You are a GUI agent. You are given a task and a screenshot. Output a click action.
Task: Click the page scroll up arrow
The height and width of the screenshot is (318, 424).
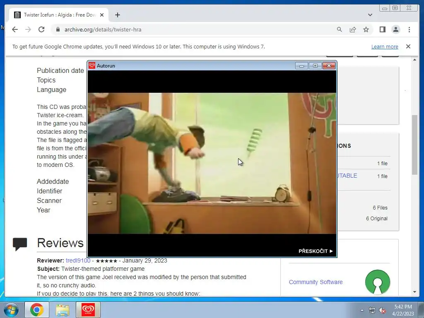coord(414,60)
